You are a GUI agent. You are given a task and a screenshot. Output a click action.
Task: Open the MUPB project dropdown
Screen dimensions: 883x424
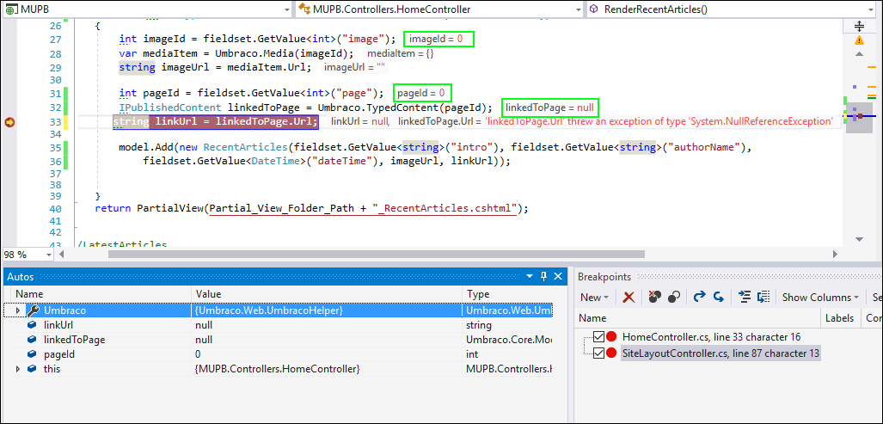(285, 9)
